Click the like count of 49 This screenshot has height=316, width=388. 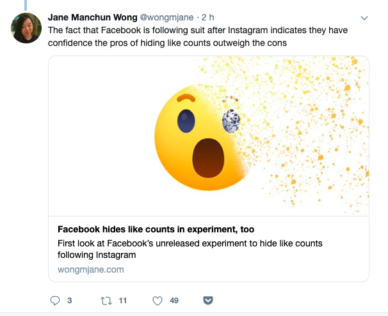tap(174, 300)
